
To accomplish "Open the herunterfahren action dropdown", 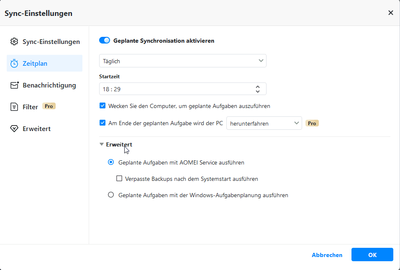I will [x=264, y=123].
